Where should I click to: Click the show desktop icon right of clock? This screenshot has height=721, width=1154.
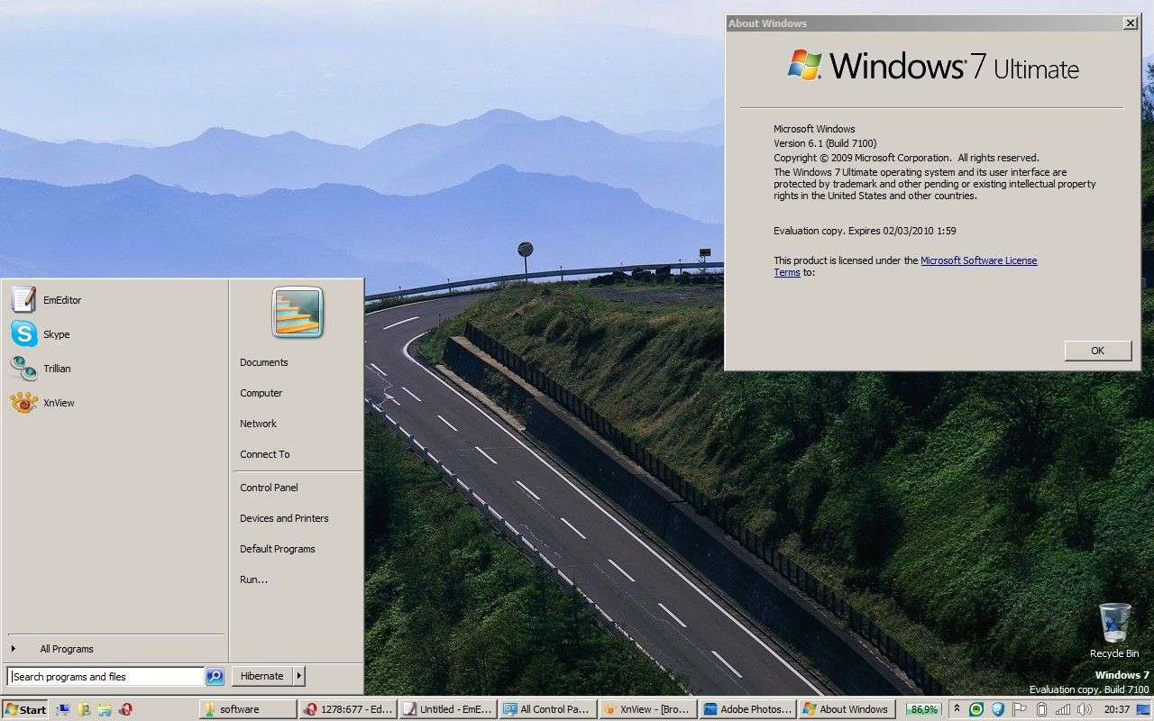[x=1145, y=709]
